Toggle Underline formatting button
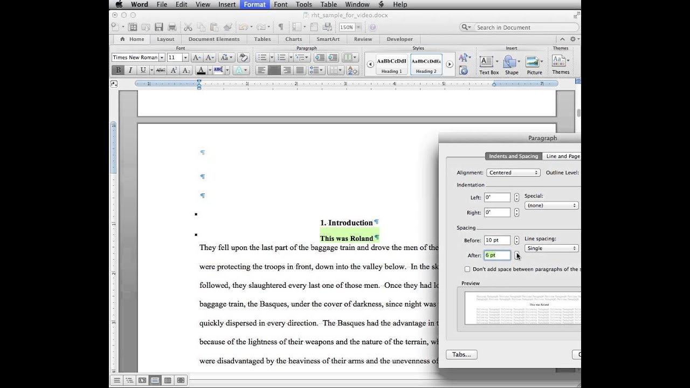 143,70
